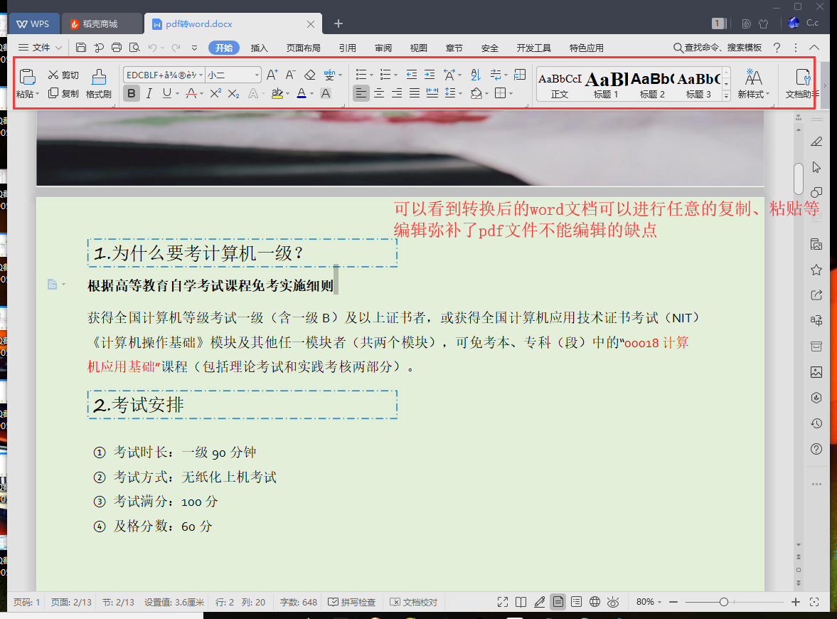Toggle 拼写检查 spell check
Image resolution: width=837 pixels, height=619 pixels.
pos(352,602)
